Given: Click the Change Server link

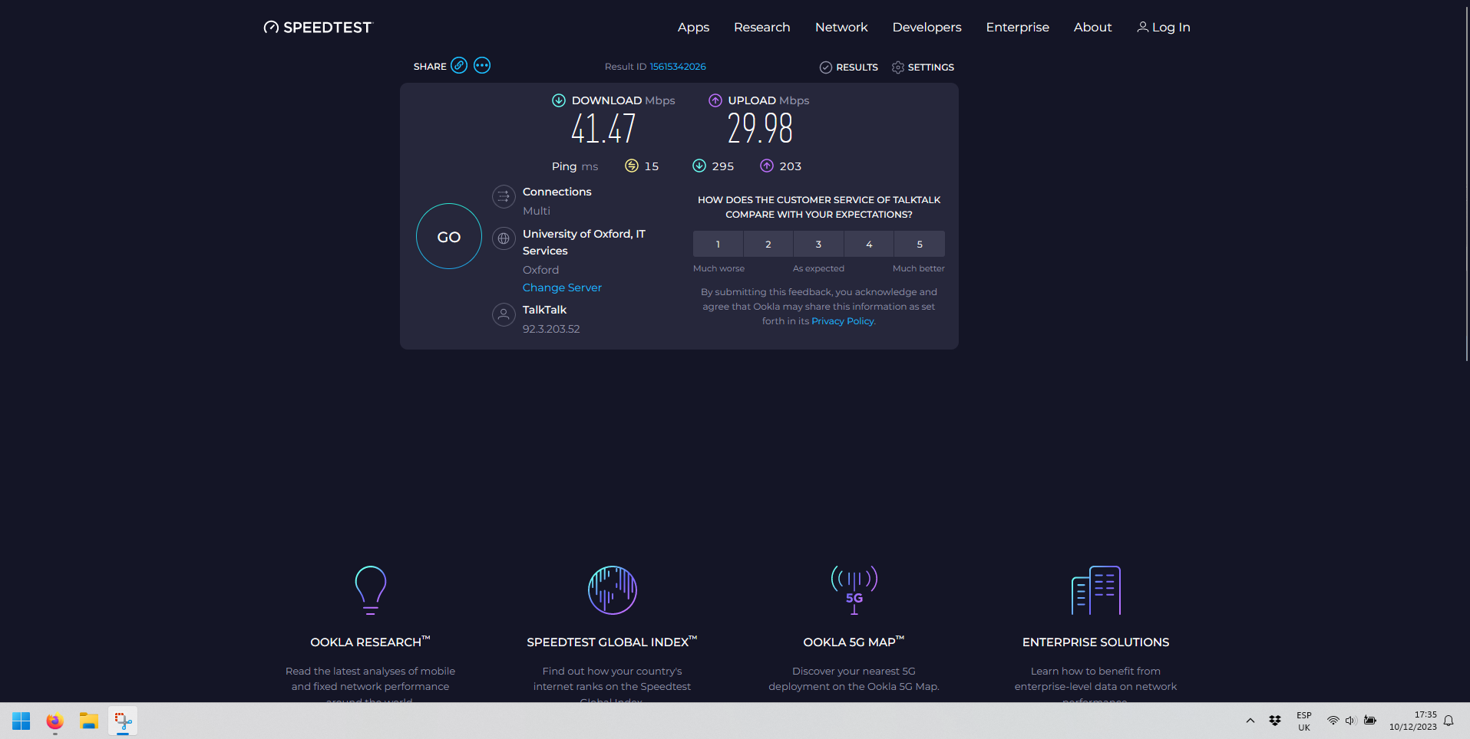Looking at the screenshot, I should coord(562,287).
